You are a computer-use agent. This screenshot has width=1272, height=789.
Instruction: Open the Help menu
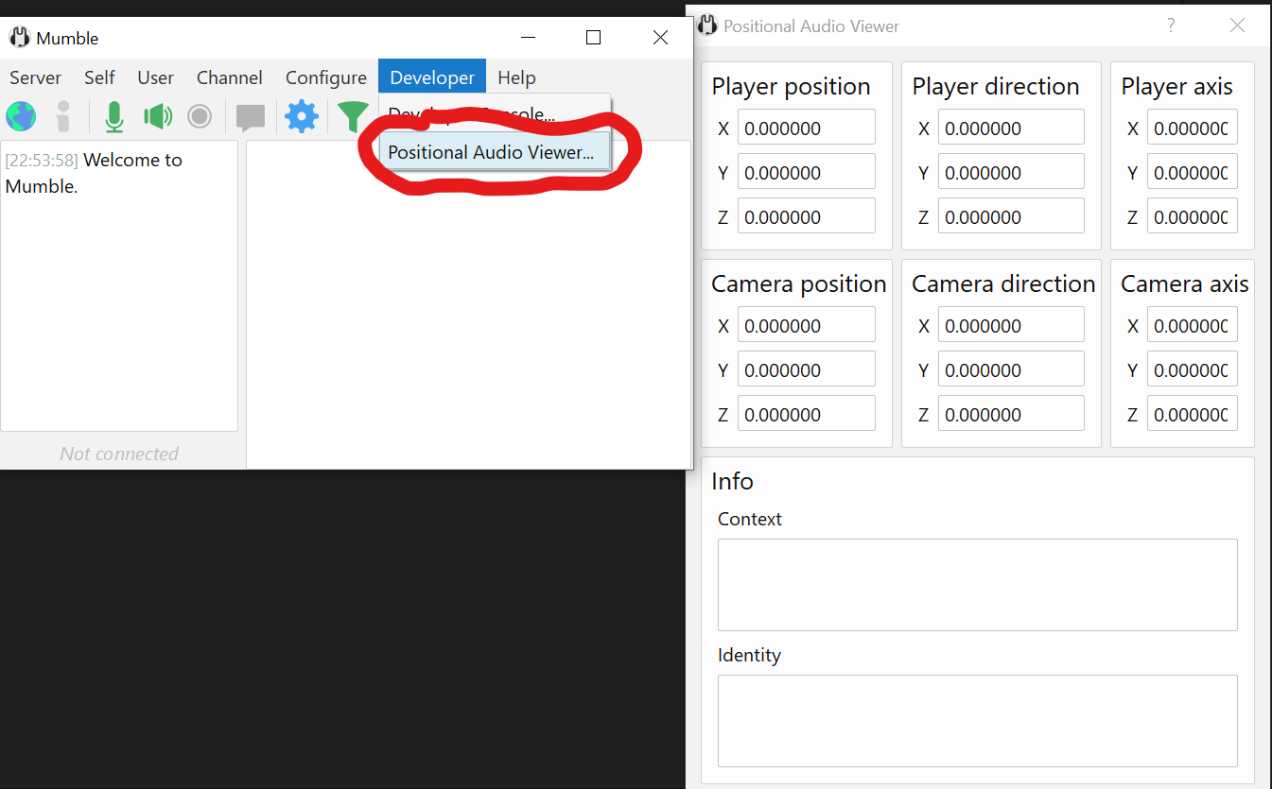point(516,77)
